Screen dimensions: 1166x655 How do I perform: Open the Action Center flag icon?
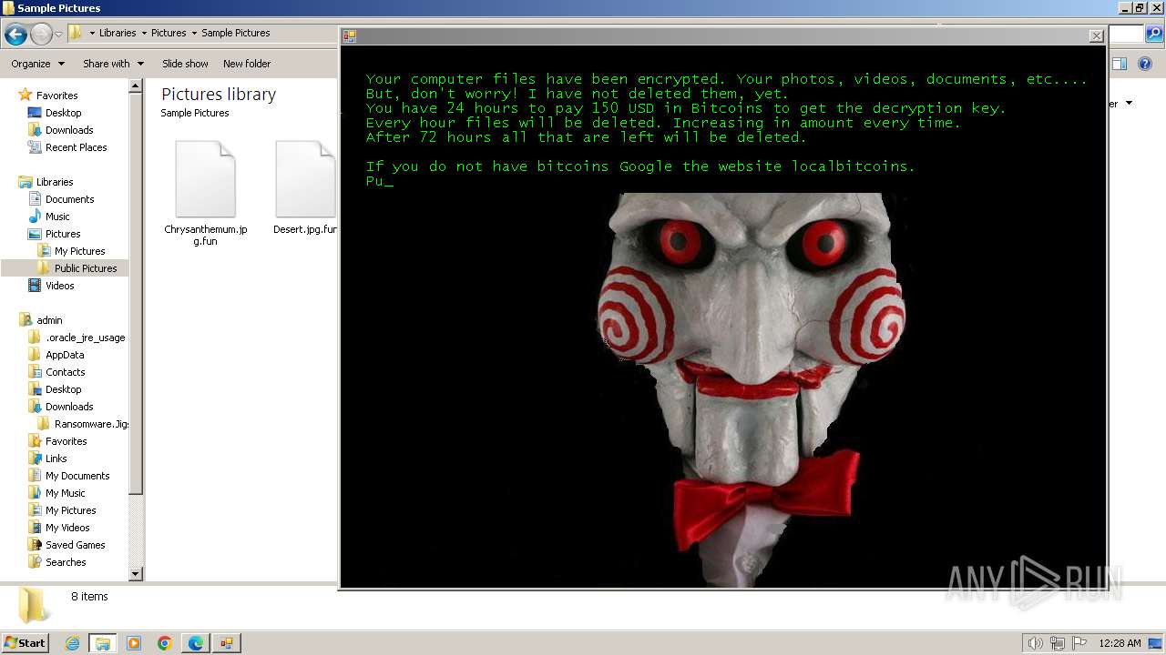point(1079,643)
